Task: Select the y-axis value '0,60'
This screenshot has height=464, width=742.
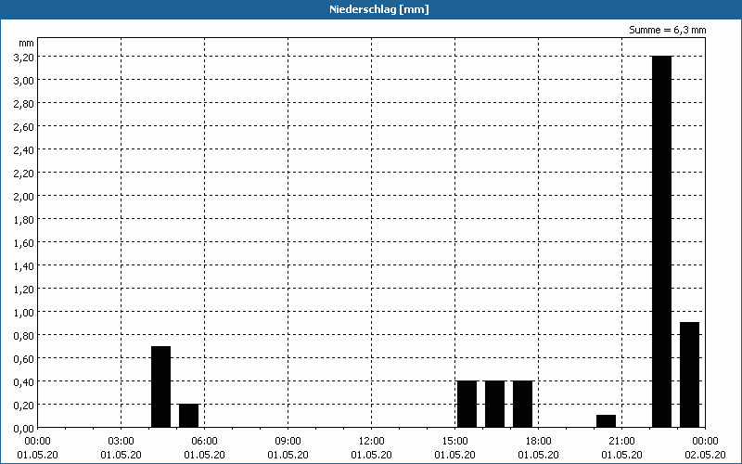Action: (x=24, y=358)
